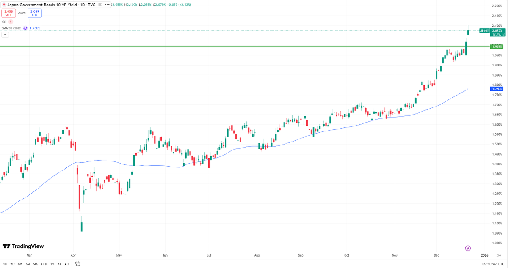The height and width of the screenshot is (268, 508).
Task: Switch range to 5Y
Action: [x=59, y=264]
